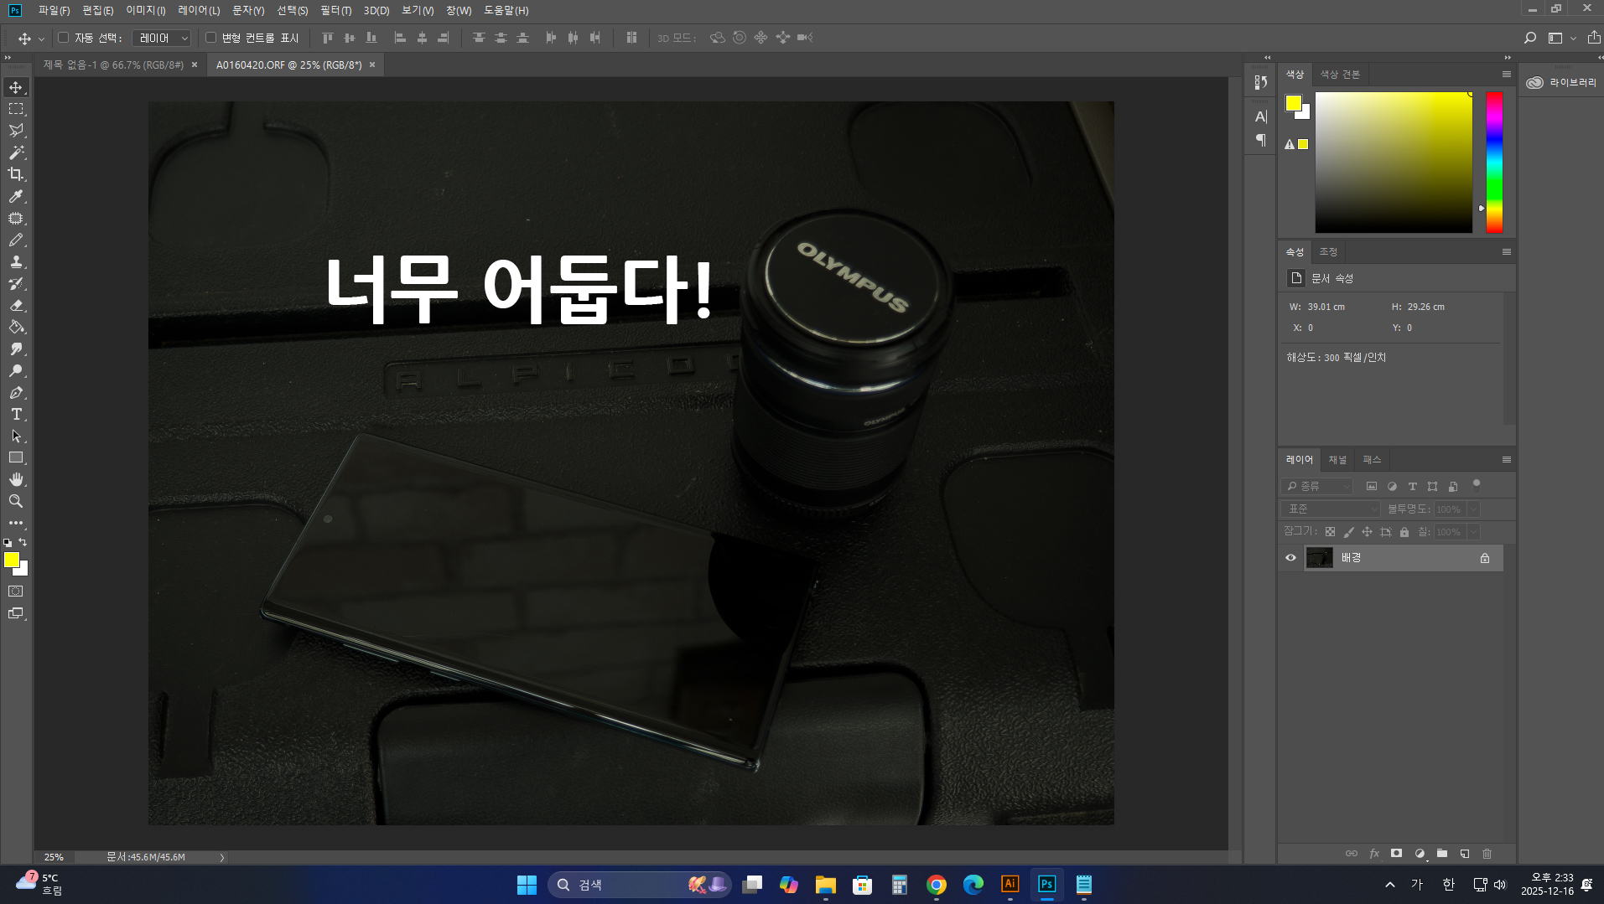
Task: Select the Rectangular Marquee tool
Action: click(16, 109)
